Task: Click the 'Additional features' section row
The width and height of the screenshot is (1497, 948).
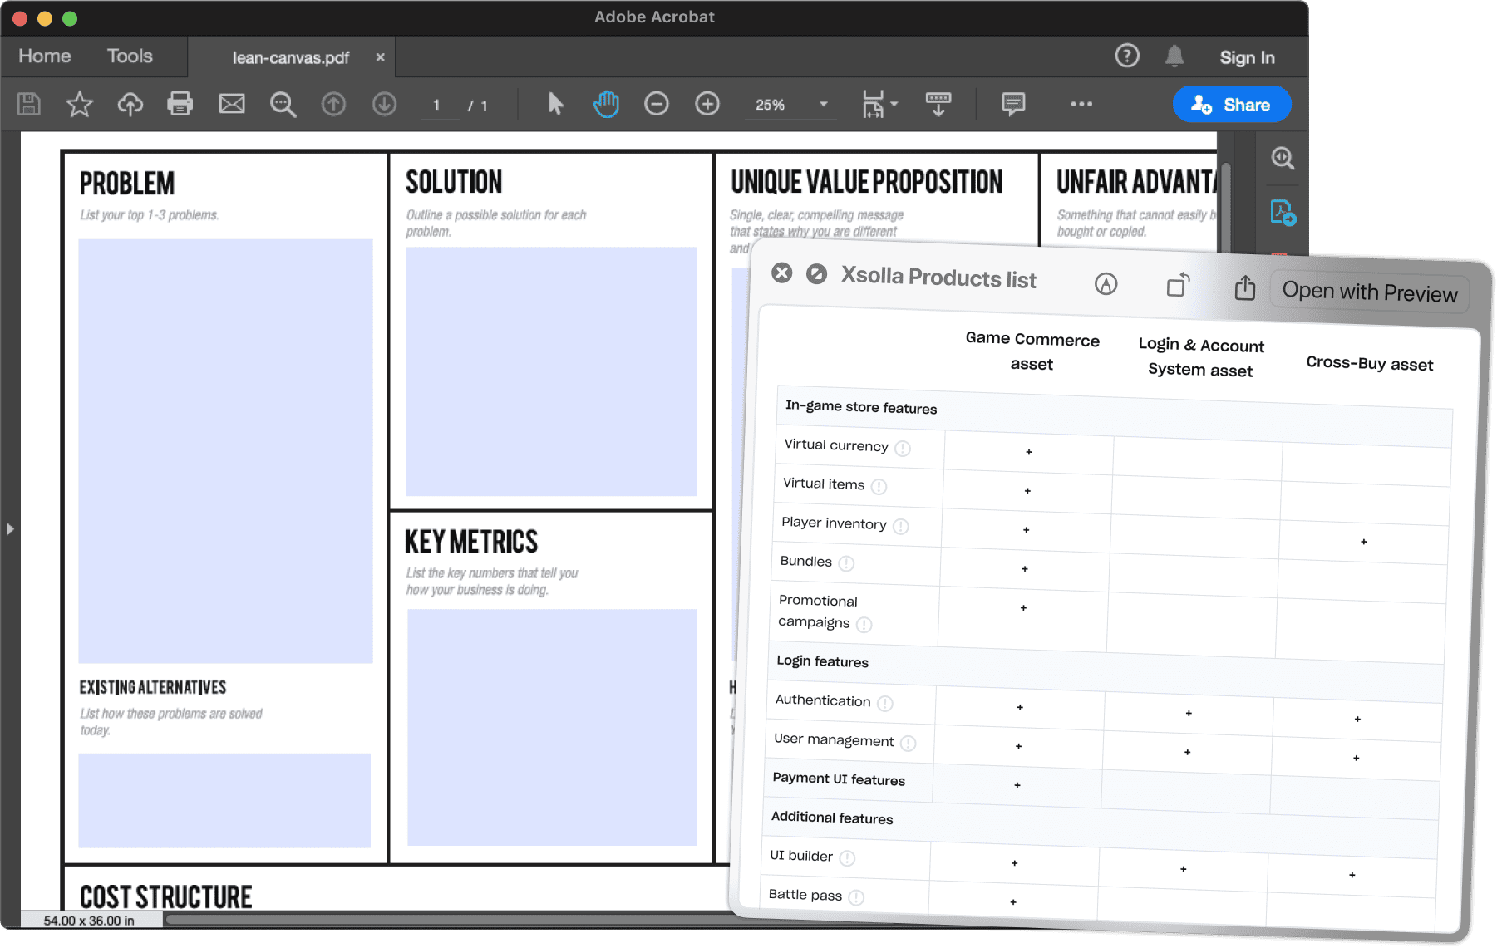Action: click(x=1101, y=828)
